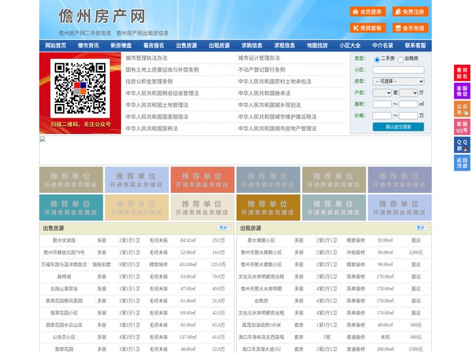Open 新房楼盘 menu item

click(x=121, y=46)
